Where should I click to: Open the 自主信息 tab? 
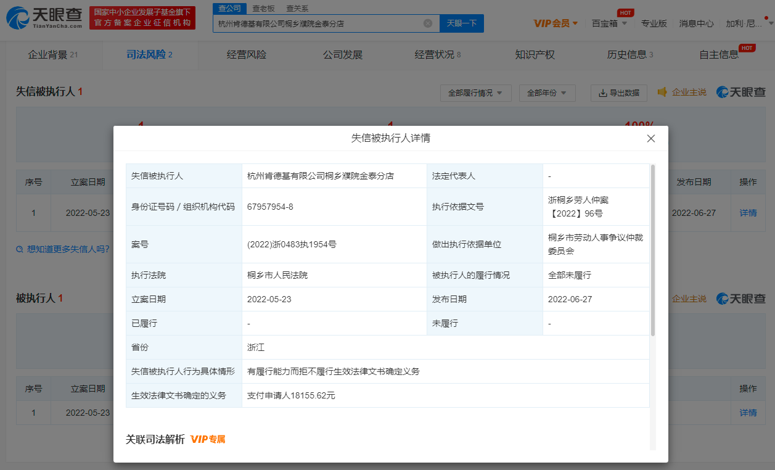719,55
